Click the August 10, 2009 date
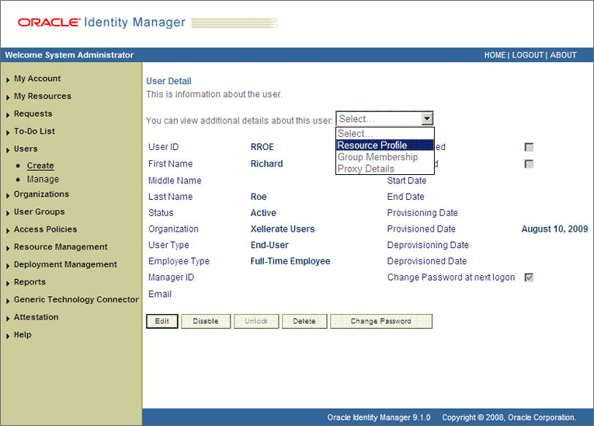Viewport: 594px width, 426px height. coord(554,229)
